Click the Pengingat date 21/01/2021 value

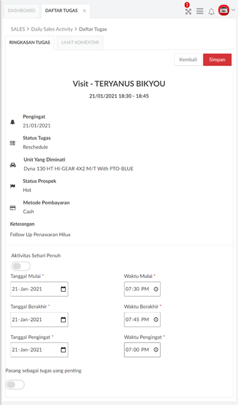(x=36, y=126)
